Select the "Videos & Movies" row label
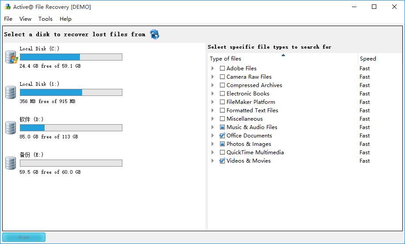Image resolution: width=405 pixels, height=244 pixels. (x=249, y=161)
